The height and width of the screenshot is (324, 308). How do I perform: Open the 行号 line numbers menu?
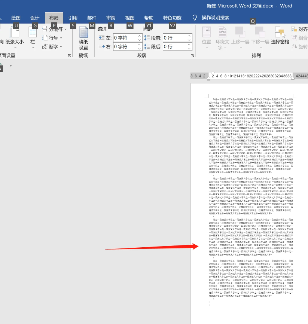(52, 38)
